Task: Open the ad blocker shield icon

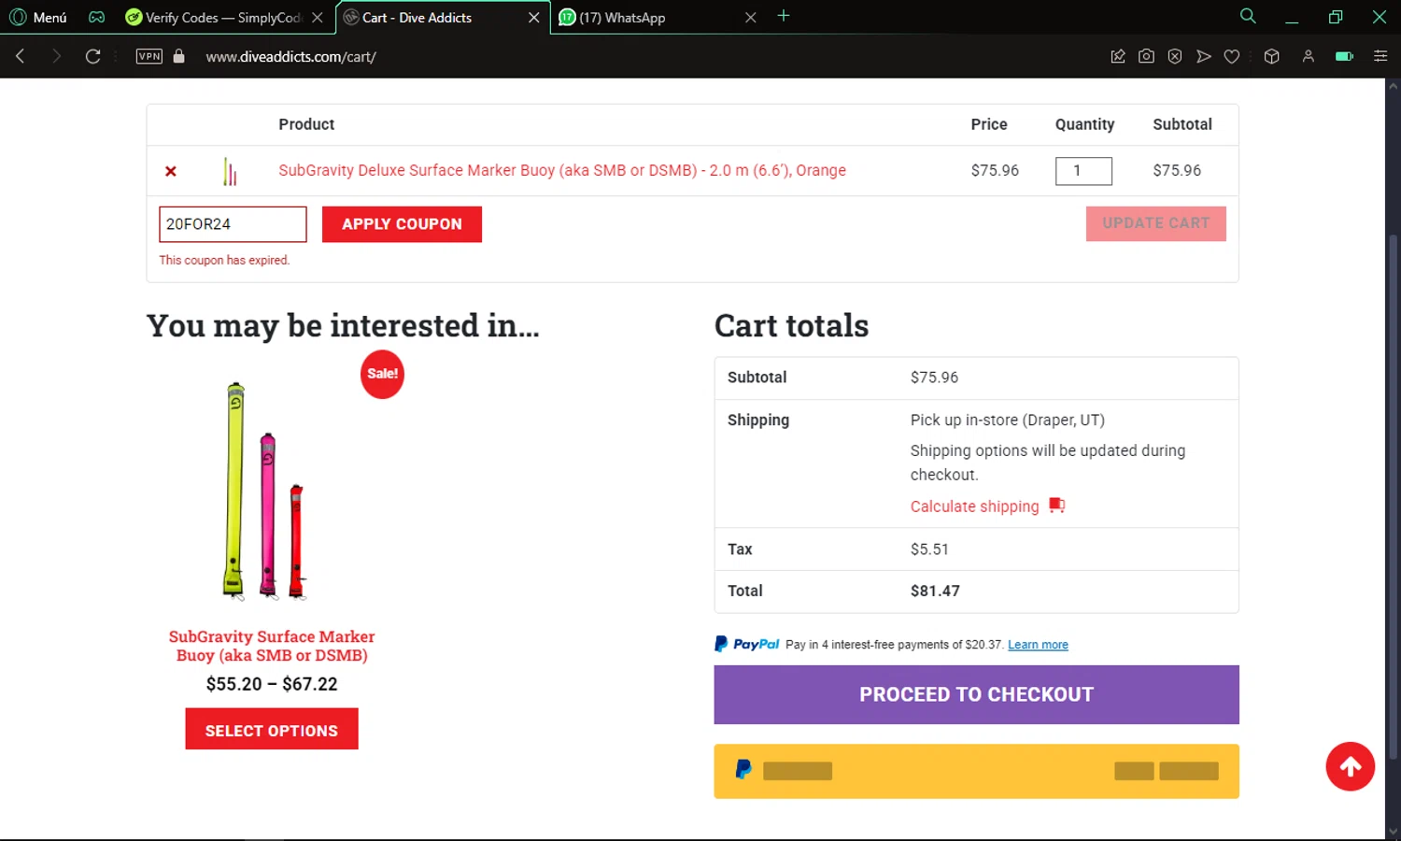Action: [1175, 56]
